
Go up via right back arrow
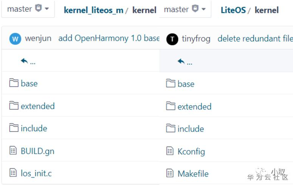[181, 61]
